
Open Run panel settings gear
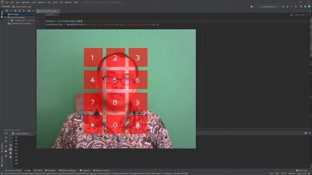[306, 133]
